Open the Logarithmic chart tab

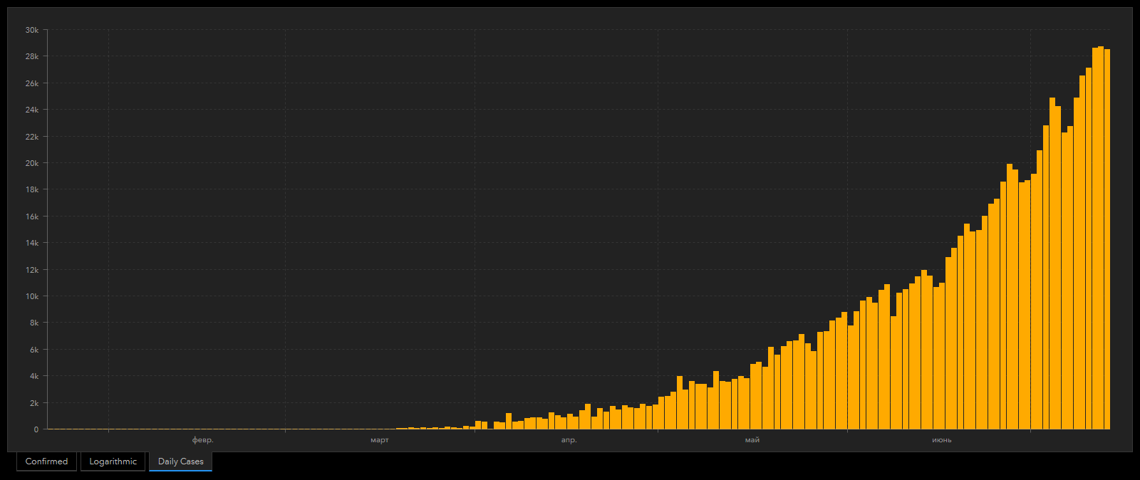point(113,461)
